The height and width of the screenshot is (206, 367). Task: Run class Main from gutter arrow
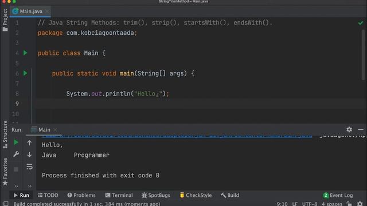[25, 53]
